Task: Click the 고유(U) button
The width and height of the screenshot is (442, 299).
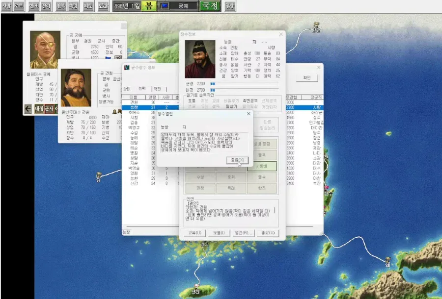Action: tap(195, 233)
